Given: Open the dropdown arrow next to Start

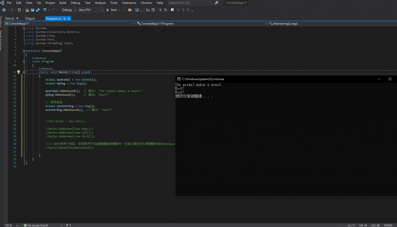Looking at the screenshot, I should (x=119, y=10).
